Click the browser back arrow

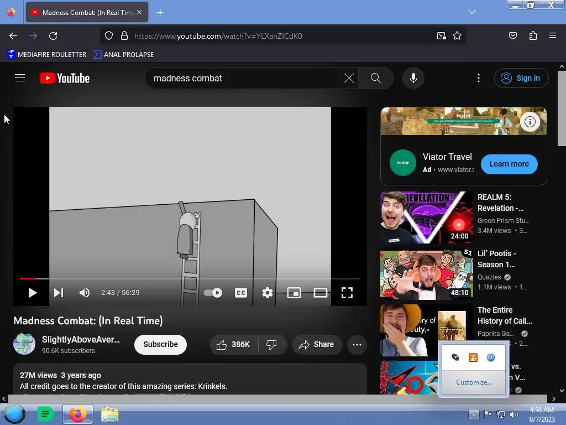point(13,36)
